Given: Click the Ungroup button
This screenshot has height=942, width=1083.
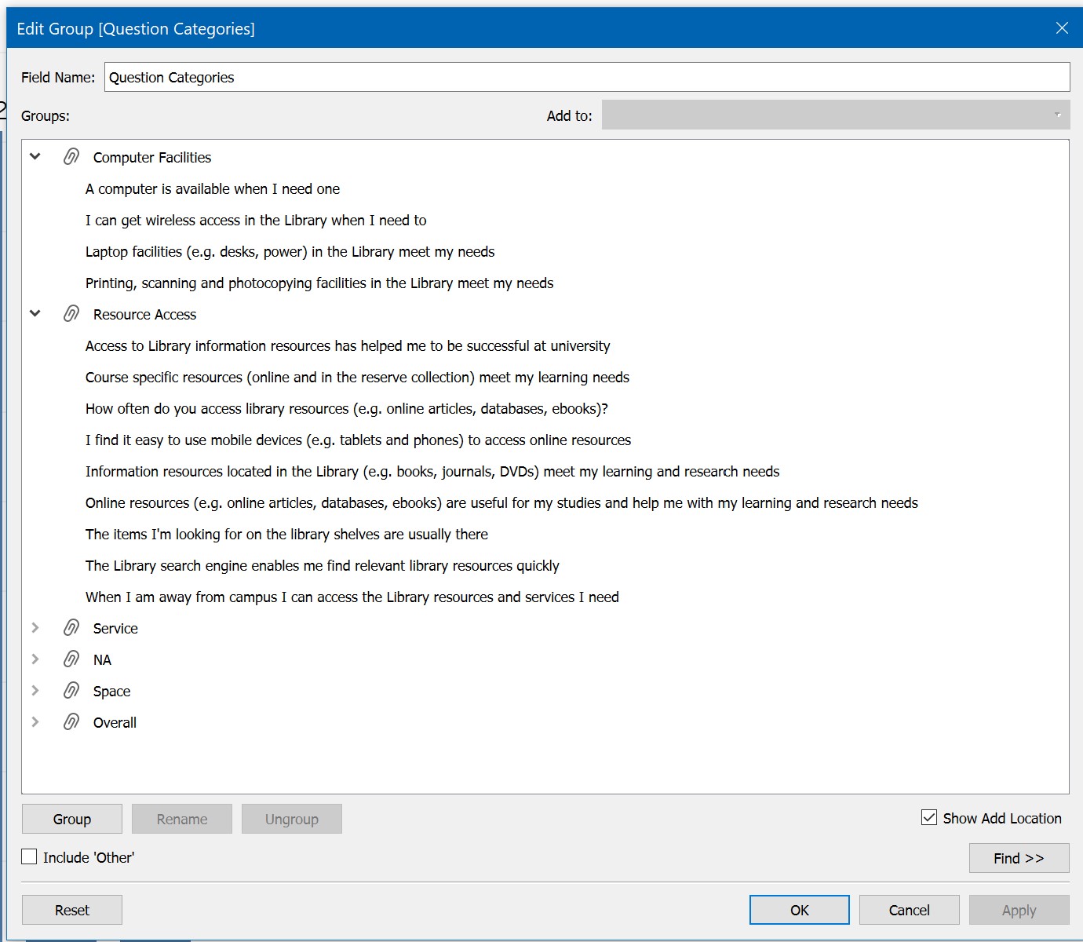Looking at the screenshot, I should (292, 819).
